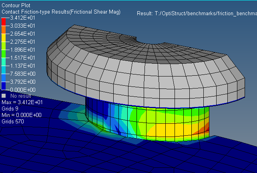
Task: Click the red legend color band
Action: [x=4, y=22]
